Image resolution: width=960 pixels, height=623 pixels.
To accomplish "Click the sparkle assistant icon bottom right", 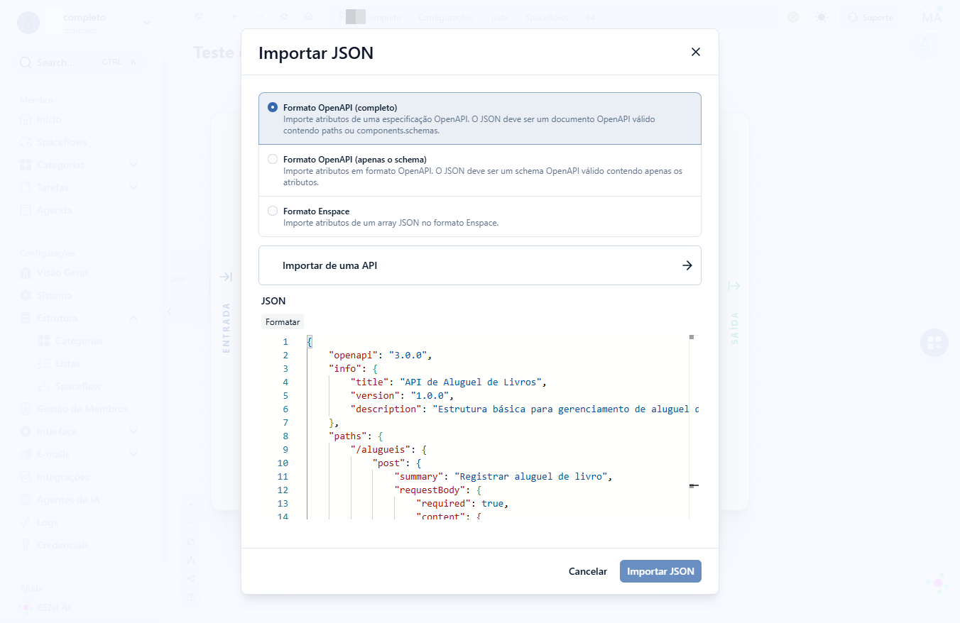I will 937,583.
